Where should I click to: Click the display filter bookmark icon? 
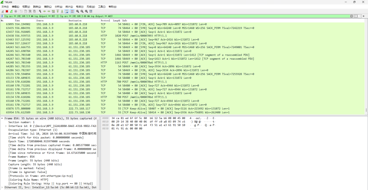point(2,16)
